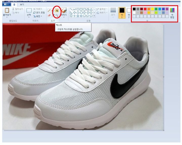The height and width of the screenshot is (145, 182).
Task: Select the Eraser tool
Action: pos(49,15)
